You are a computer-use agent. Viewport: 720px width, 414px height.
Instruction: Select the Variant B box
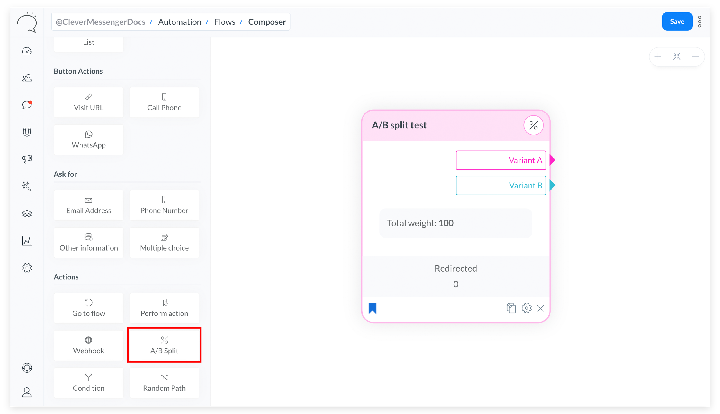coord(501,185)
